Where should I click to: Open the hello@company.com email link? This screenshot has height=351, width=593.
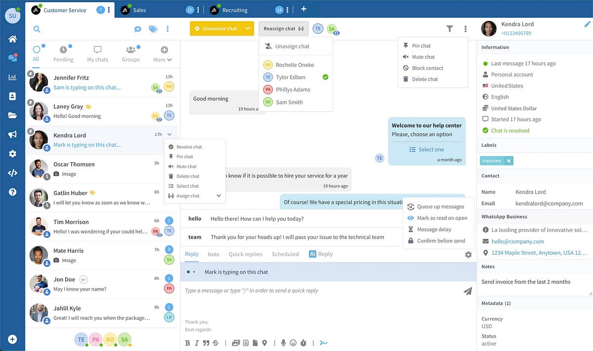pos(517,241)
